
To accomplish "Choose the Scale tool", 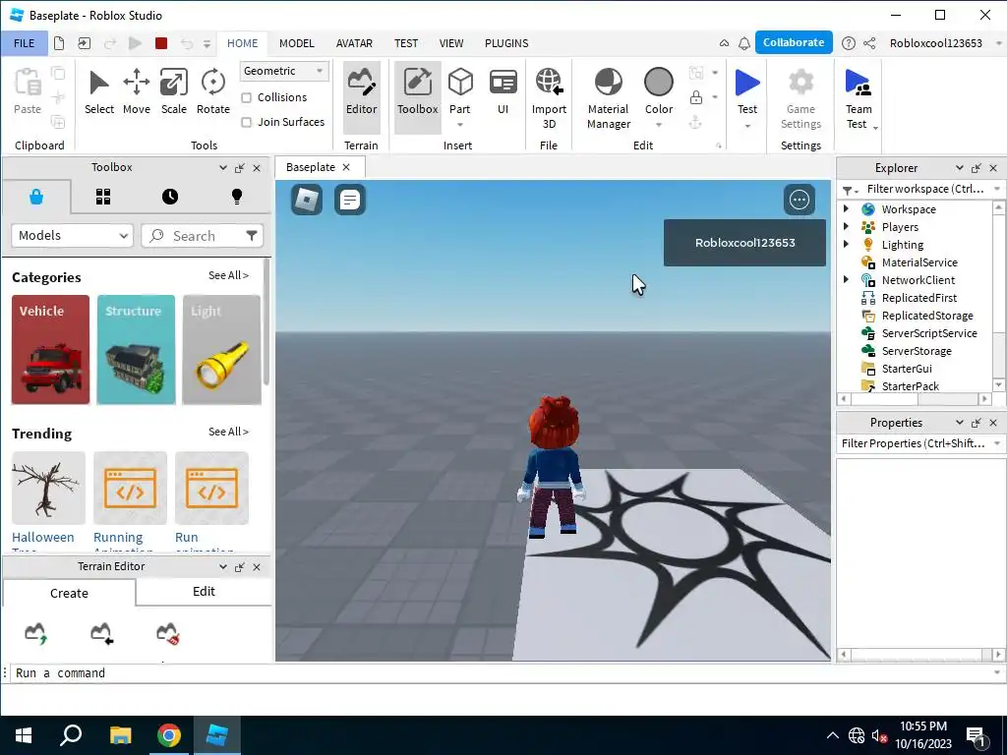I will [x=173, y=92].
